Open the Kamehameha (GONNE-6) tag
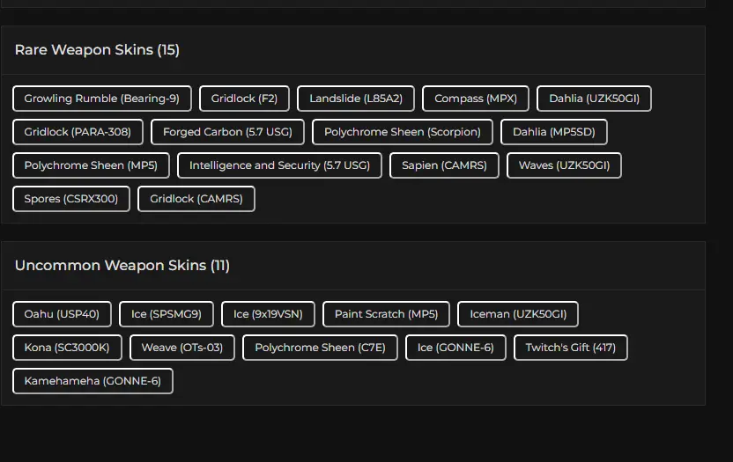This screenshot has width=733, height=462. click(x=93, y=381)
